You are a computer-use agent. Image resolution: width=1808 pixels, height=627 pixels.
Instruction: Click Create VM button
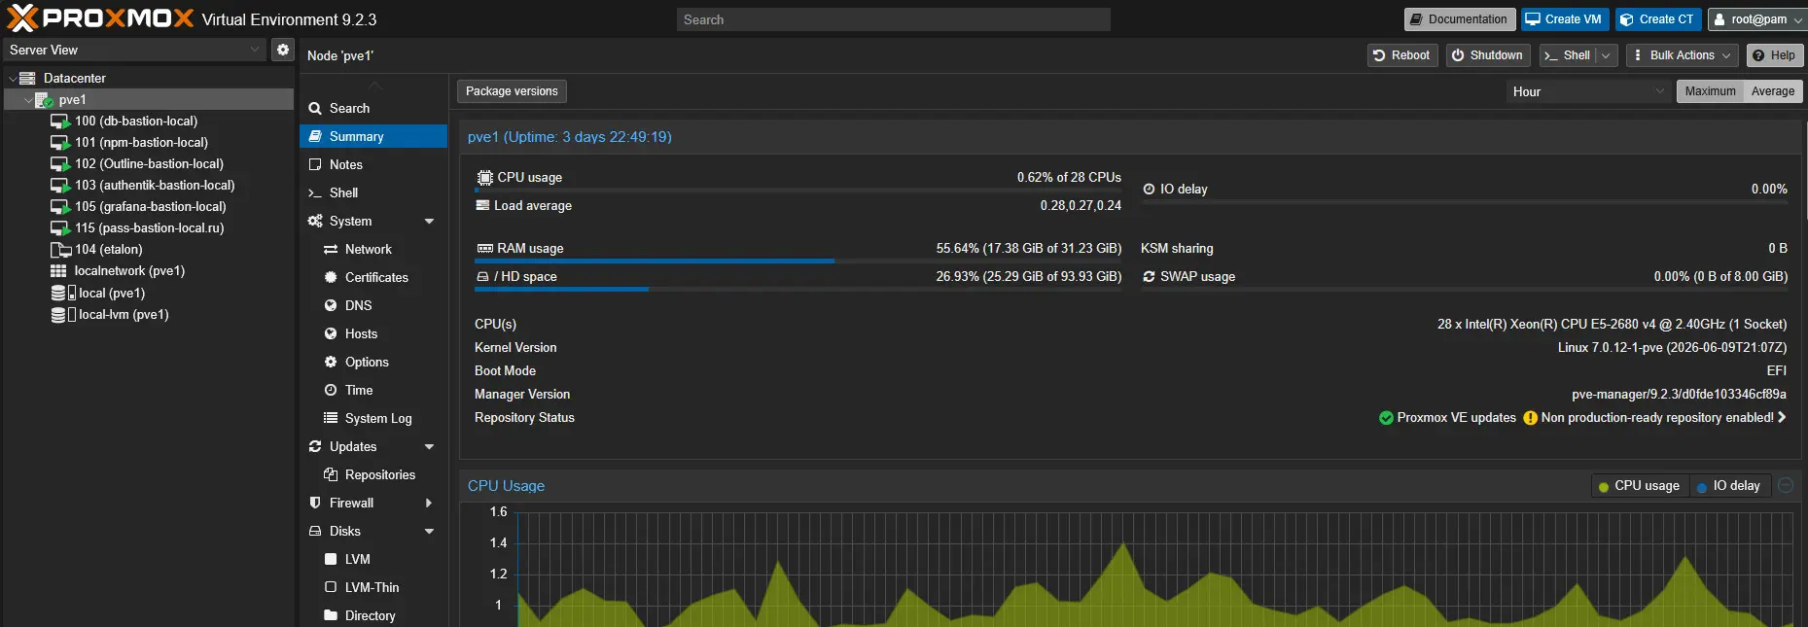click(x=1564, y=19)
